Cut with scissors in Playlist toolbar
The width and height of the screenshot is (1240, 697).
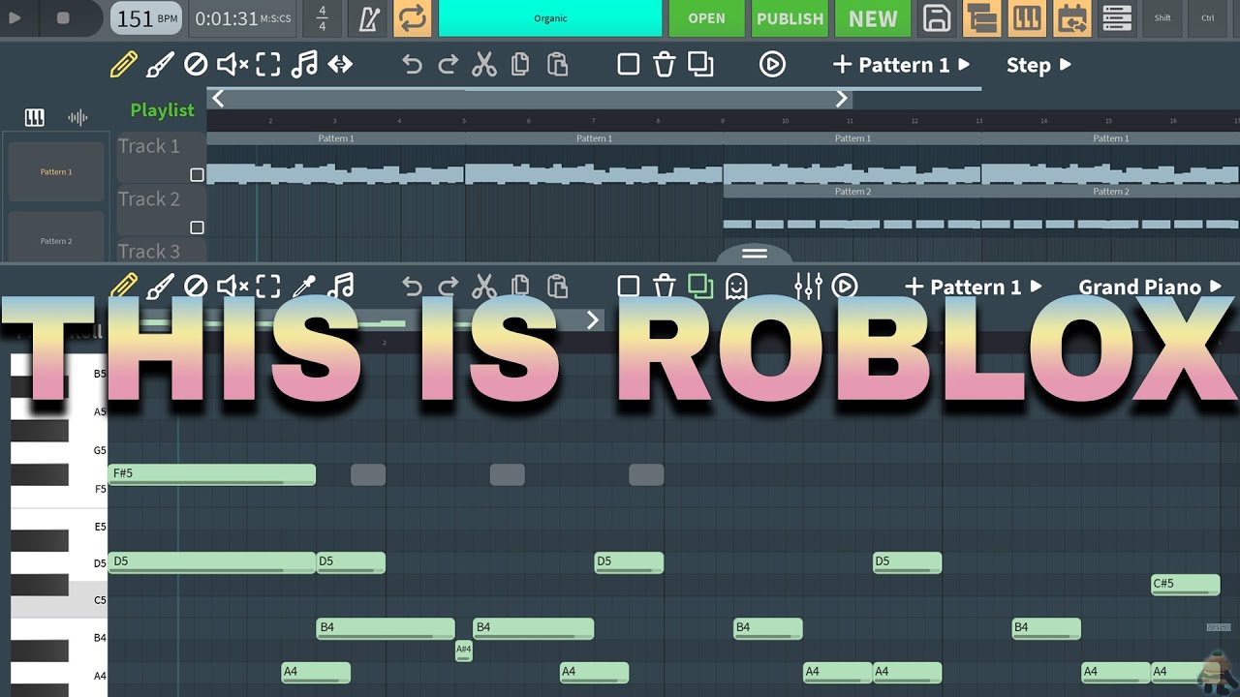pos(484,65)
